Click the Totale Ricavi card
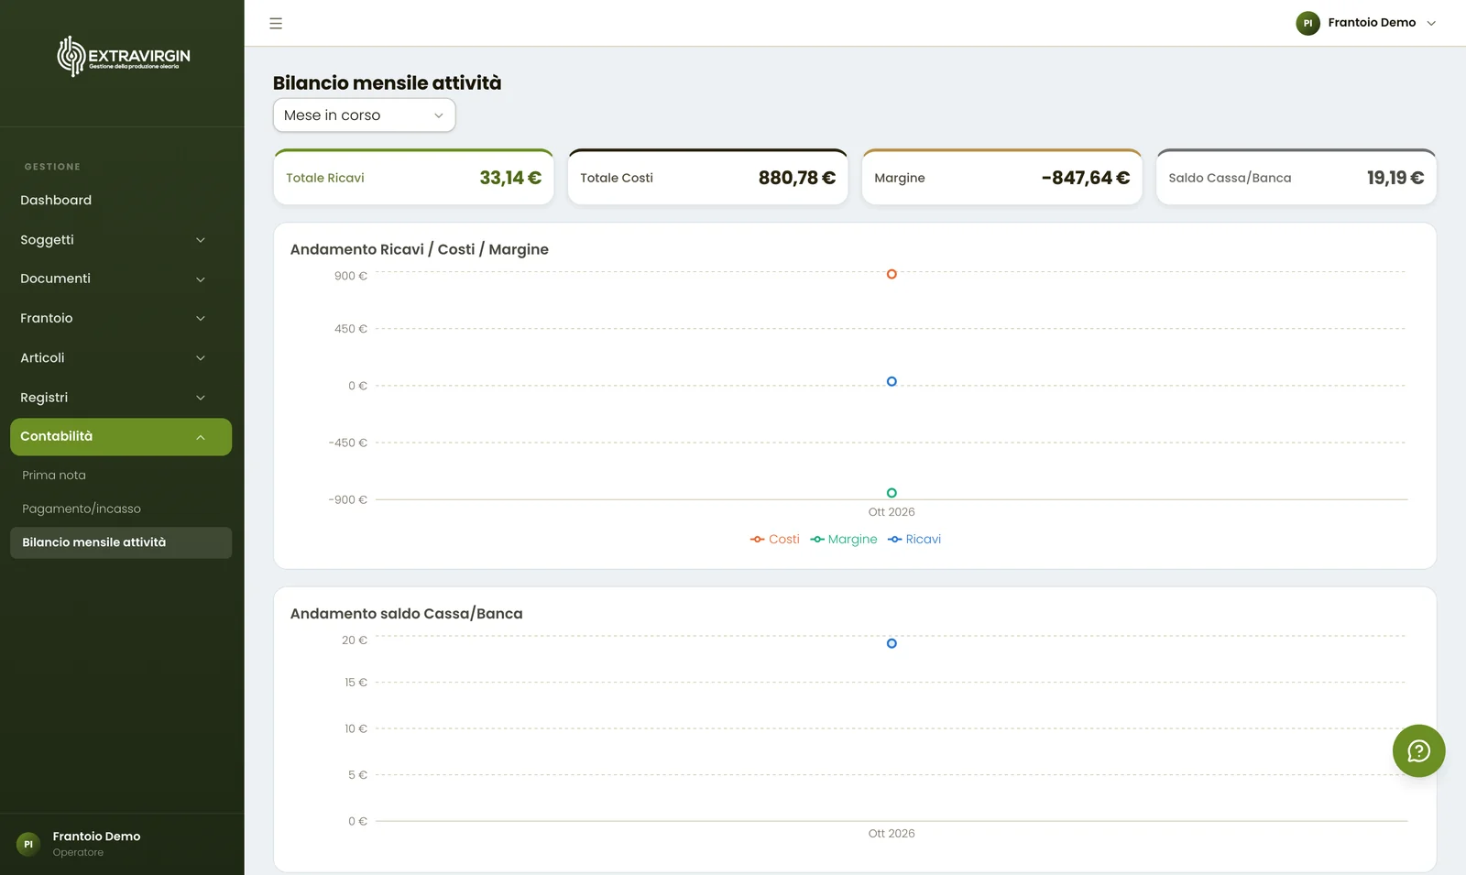Viewport: 1466px width, 875px height. click(413, 177)
